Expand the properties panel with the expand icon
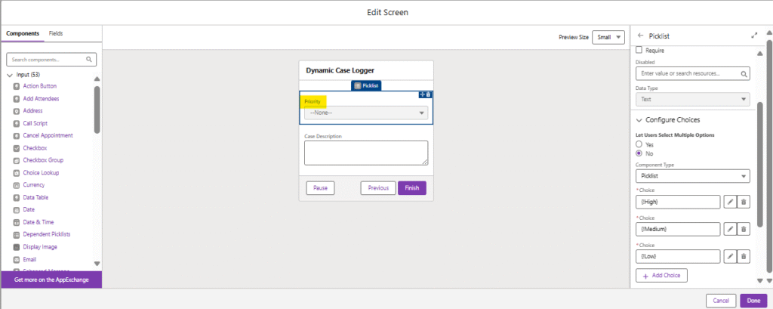Viewport: 773px width, 309px height. pos(754,36)
